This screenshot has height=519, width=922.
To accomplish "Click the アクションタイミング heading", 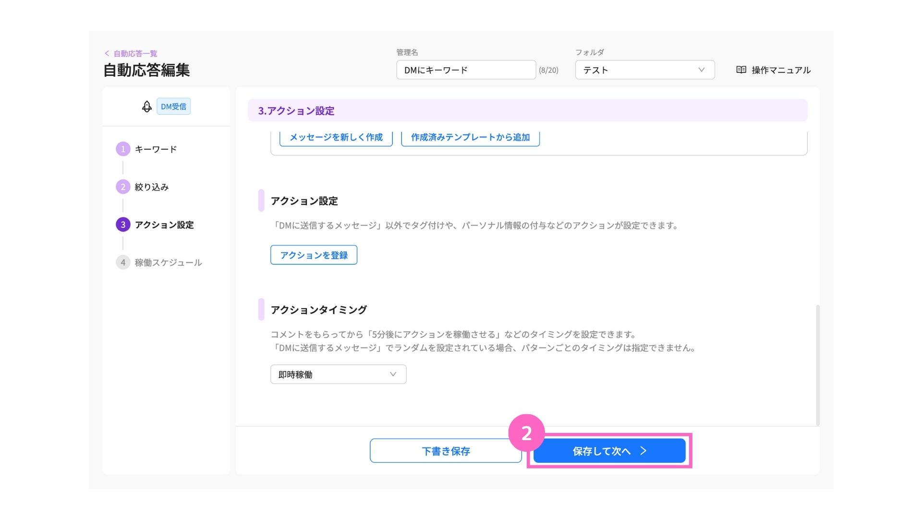I will pos(318,310).
